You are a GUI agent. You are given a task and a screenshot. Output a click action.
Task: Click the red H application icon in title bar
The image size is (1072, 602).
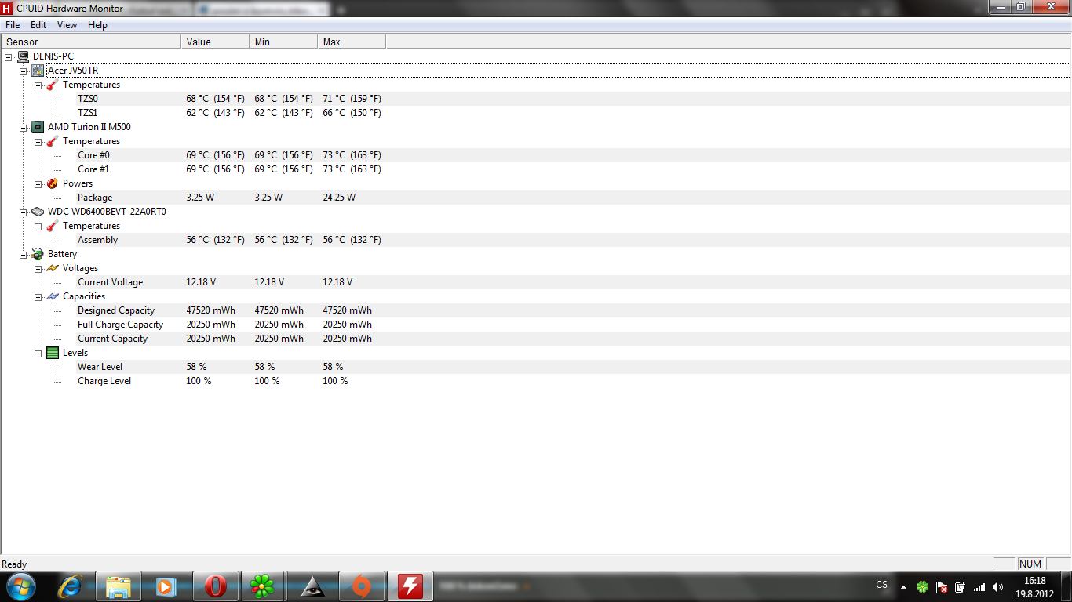[7, 8]
